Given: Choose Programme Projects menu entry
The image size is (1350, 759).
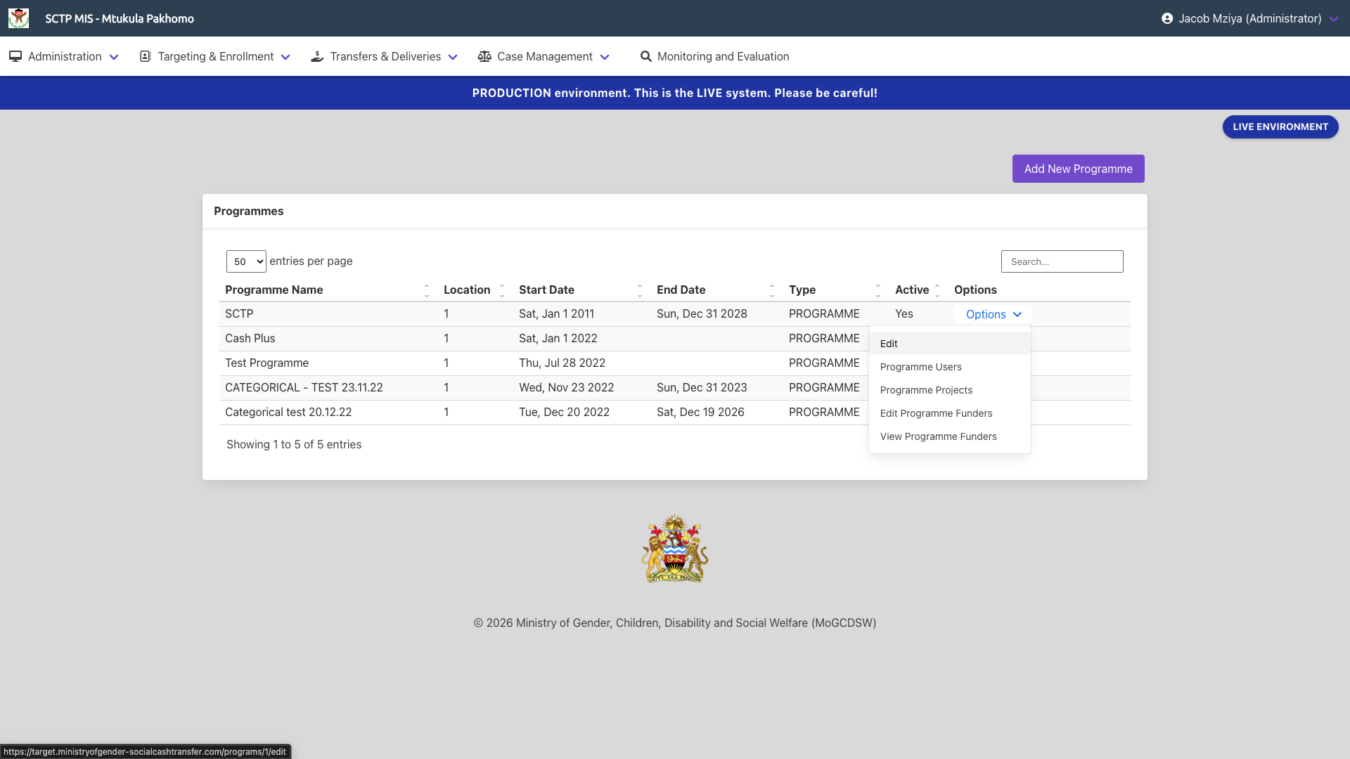Looking at the screenshot, I should [950, 390].
